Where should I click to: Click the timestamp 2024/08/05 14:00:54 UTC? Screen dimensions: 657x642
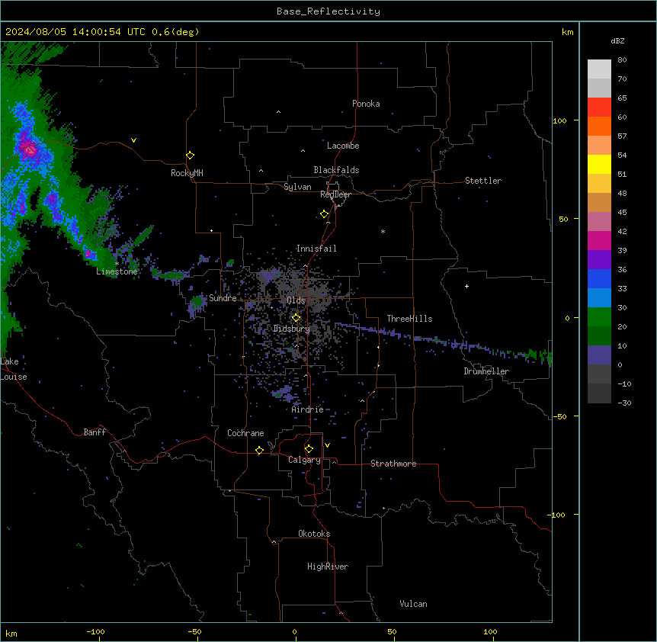click(x=74, y=32)
